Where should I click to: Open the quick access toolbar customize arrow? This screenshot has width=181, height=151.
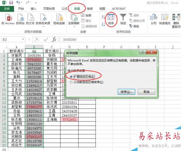pos(36,3)
